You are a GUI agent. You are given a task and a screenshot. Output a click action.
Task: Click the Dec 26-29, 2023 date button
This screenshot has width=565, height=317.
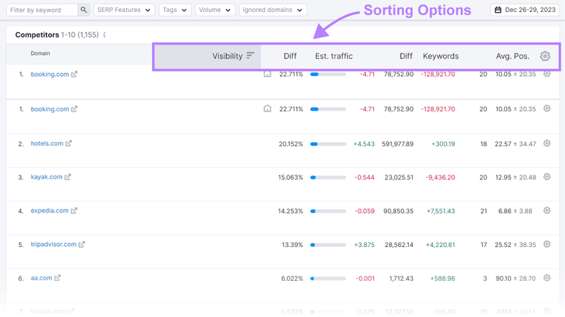(x=524, y=10)
